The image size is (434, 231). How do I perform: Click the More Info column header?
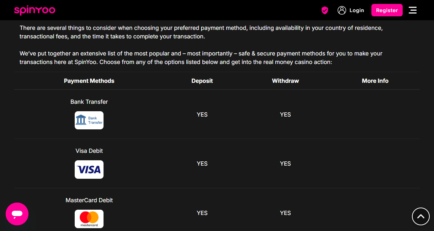click(375, 81)
